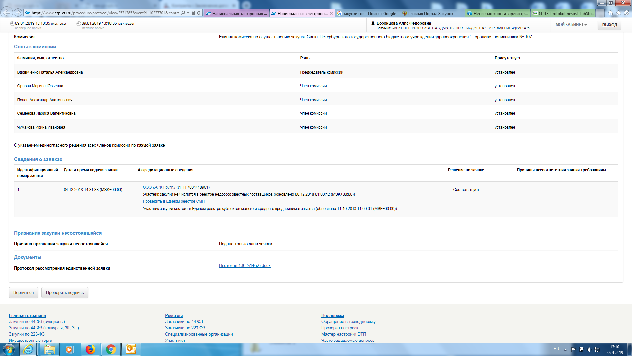Open the Windows Start button
Screen dimensions: 632x356
click(x=9, y=349)
